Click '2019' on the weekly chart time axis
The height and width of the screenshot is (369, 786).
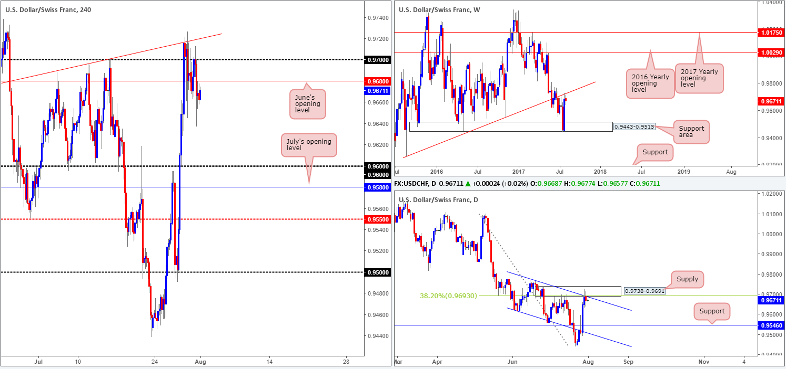tap(683, 172)
